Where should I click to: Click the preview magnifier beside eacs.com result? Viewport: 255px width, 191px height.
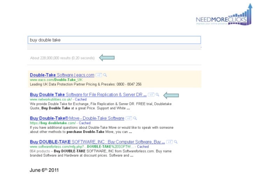tap(105, 75)
